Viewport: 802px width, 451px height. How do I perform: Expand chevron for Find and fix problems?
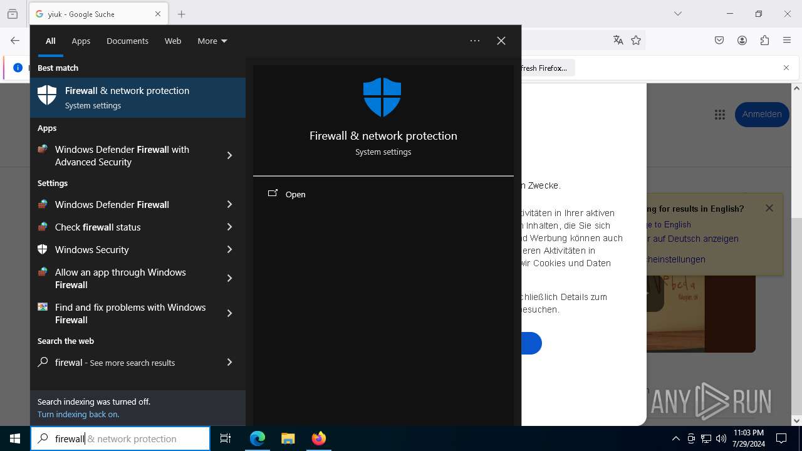coord(230,313)
